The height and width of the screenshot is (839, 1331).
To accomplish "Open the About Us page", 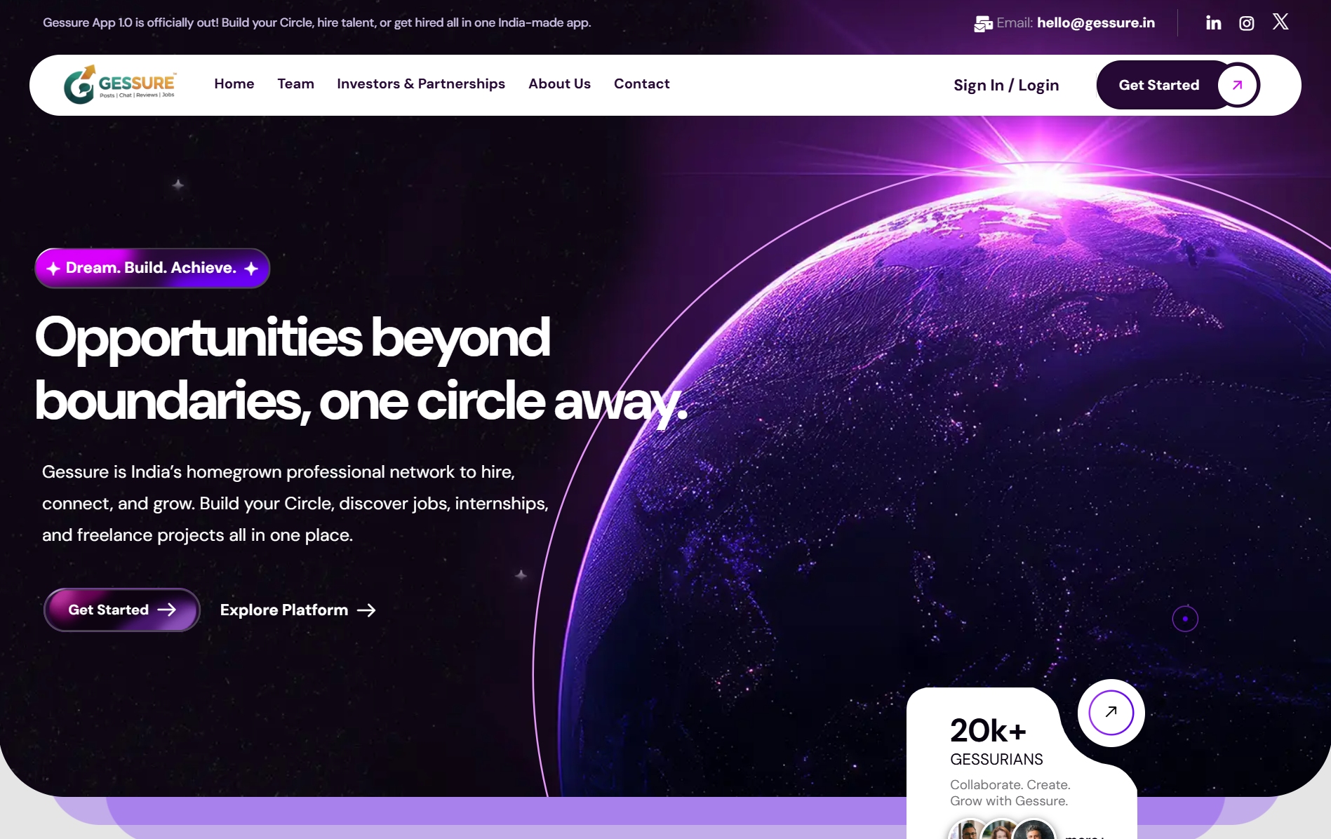I will pos(559,83).
